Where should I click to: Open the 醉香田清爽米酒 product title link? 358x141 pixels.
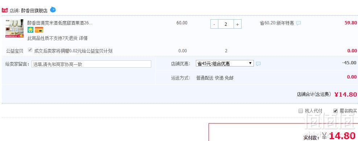[x=60, y=23]
